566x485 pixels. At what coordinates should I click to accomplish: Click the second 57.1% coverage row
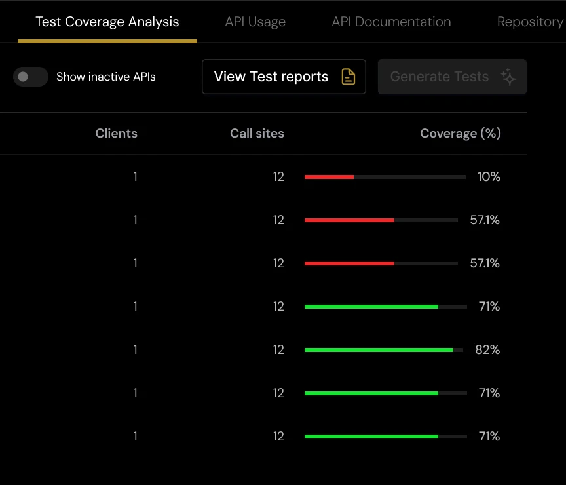point(282,263)
